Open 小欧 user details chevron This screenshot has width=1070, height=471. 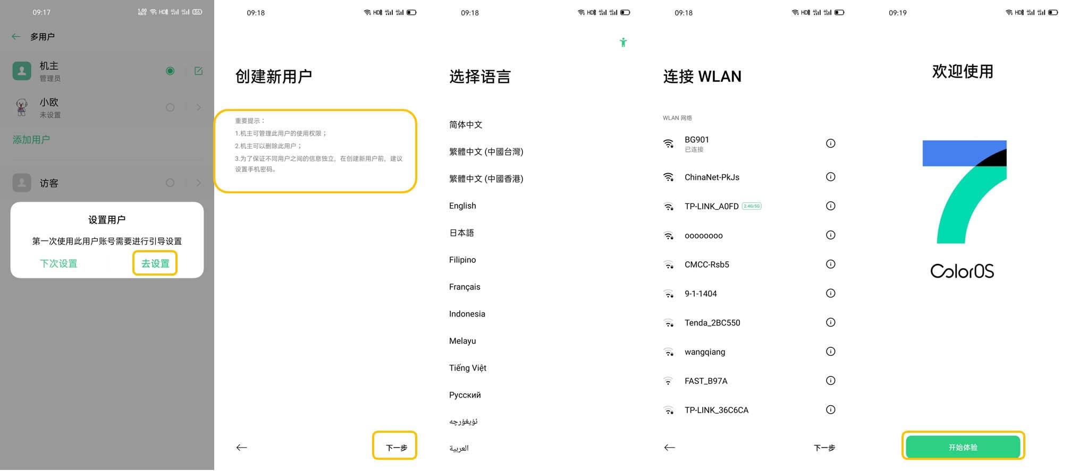tap(198, 107)
